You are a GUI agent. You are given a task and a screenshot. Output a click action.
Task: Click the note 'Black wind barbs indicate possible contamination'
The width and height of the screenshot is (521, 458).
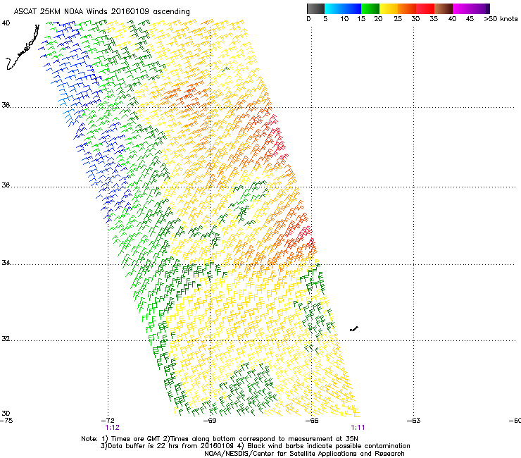(329, 446)
